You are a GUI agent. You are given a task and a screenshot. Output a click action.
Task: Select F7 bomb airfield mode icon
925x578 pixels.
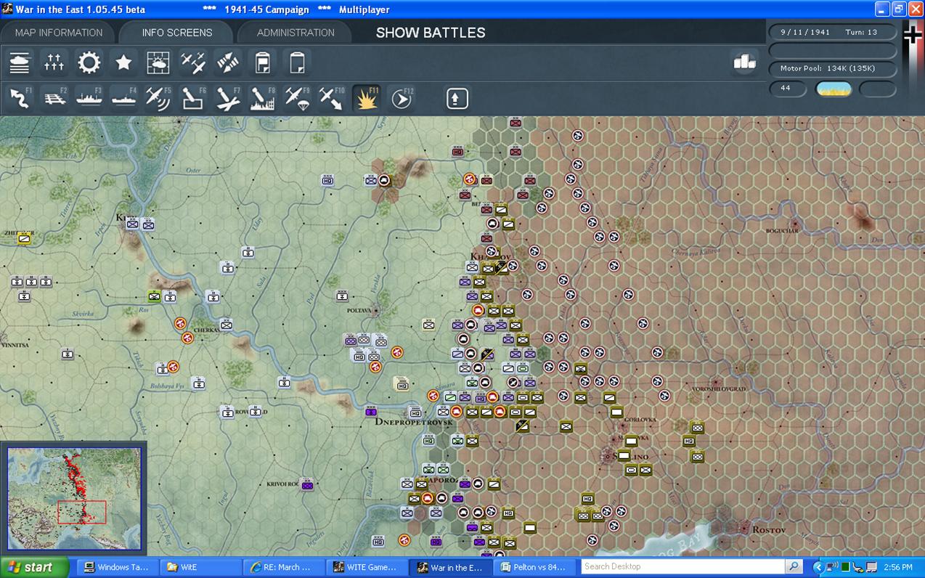click(x=228, y=98)
